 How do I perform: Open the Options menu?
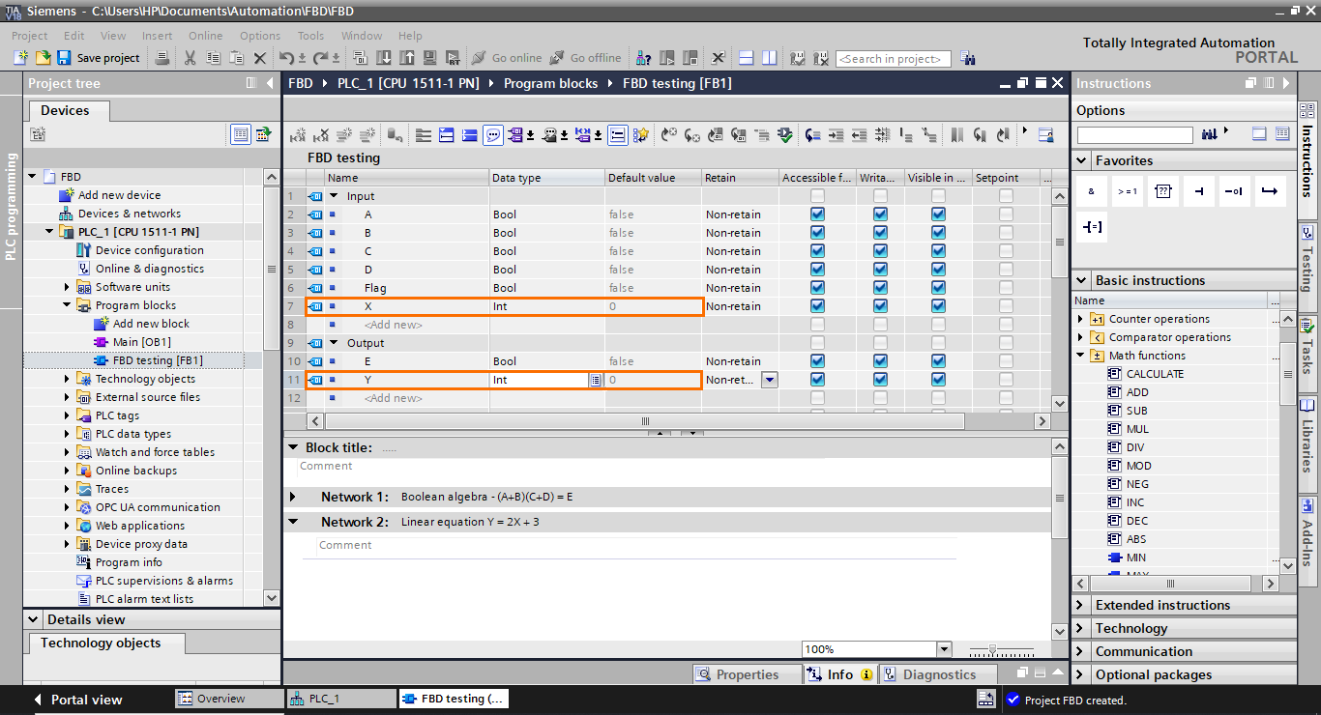point(259,35)
